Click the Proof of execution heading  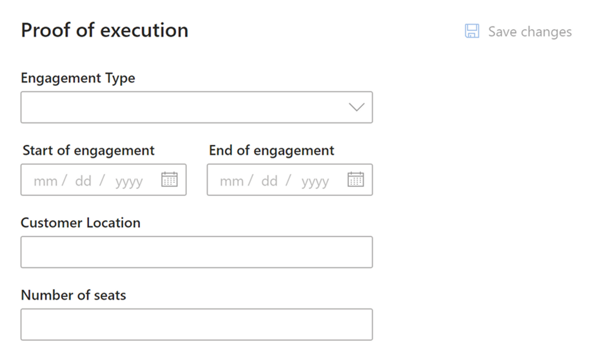105,30
